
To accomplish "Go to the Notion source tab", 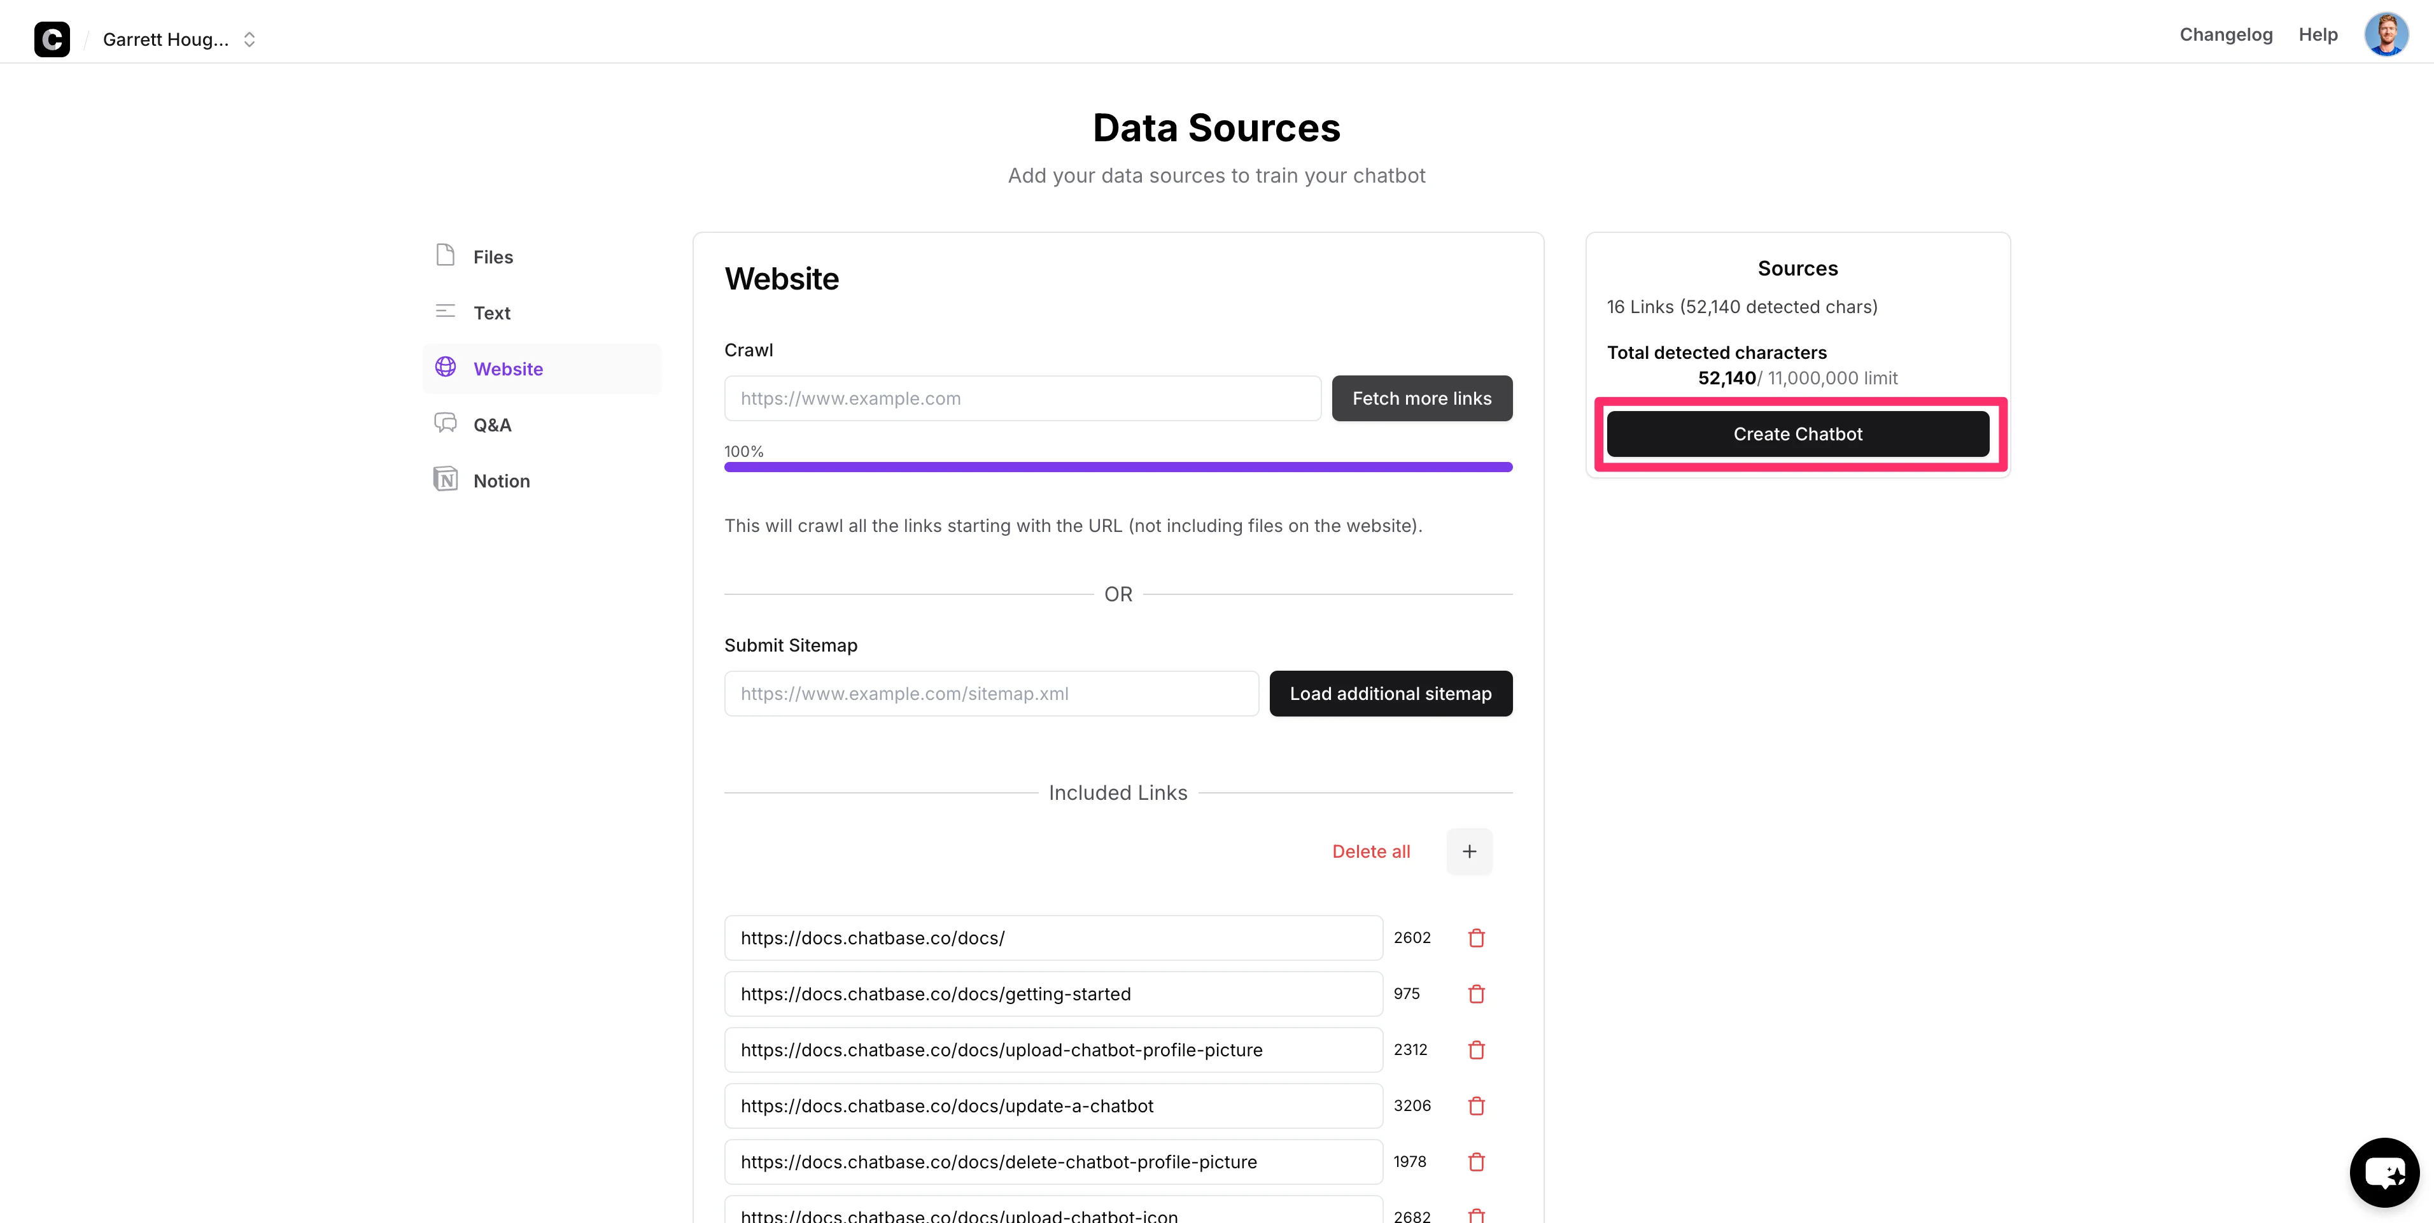I will 501,480.
